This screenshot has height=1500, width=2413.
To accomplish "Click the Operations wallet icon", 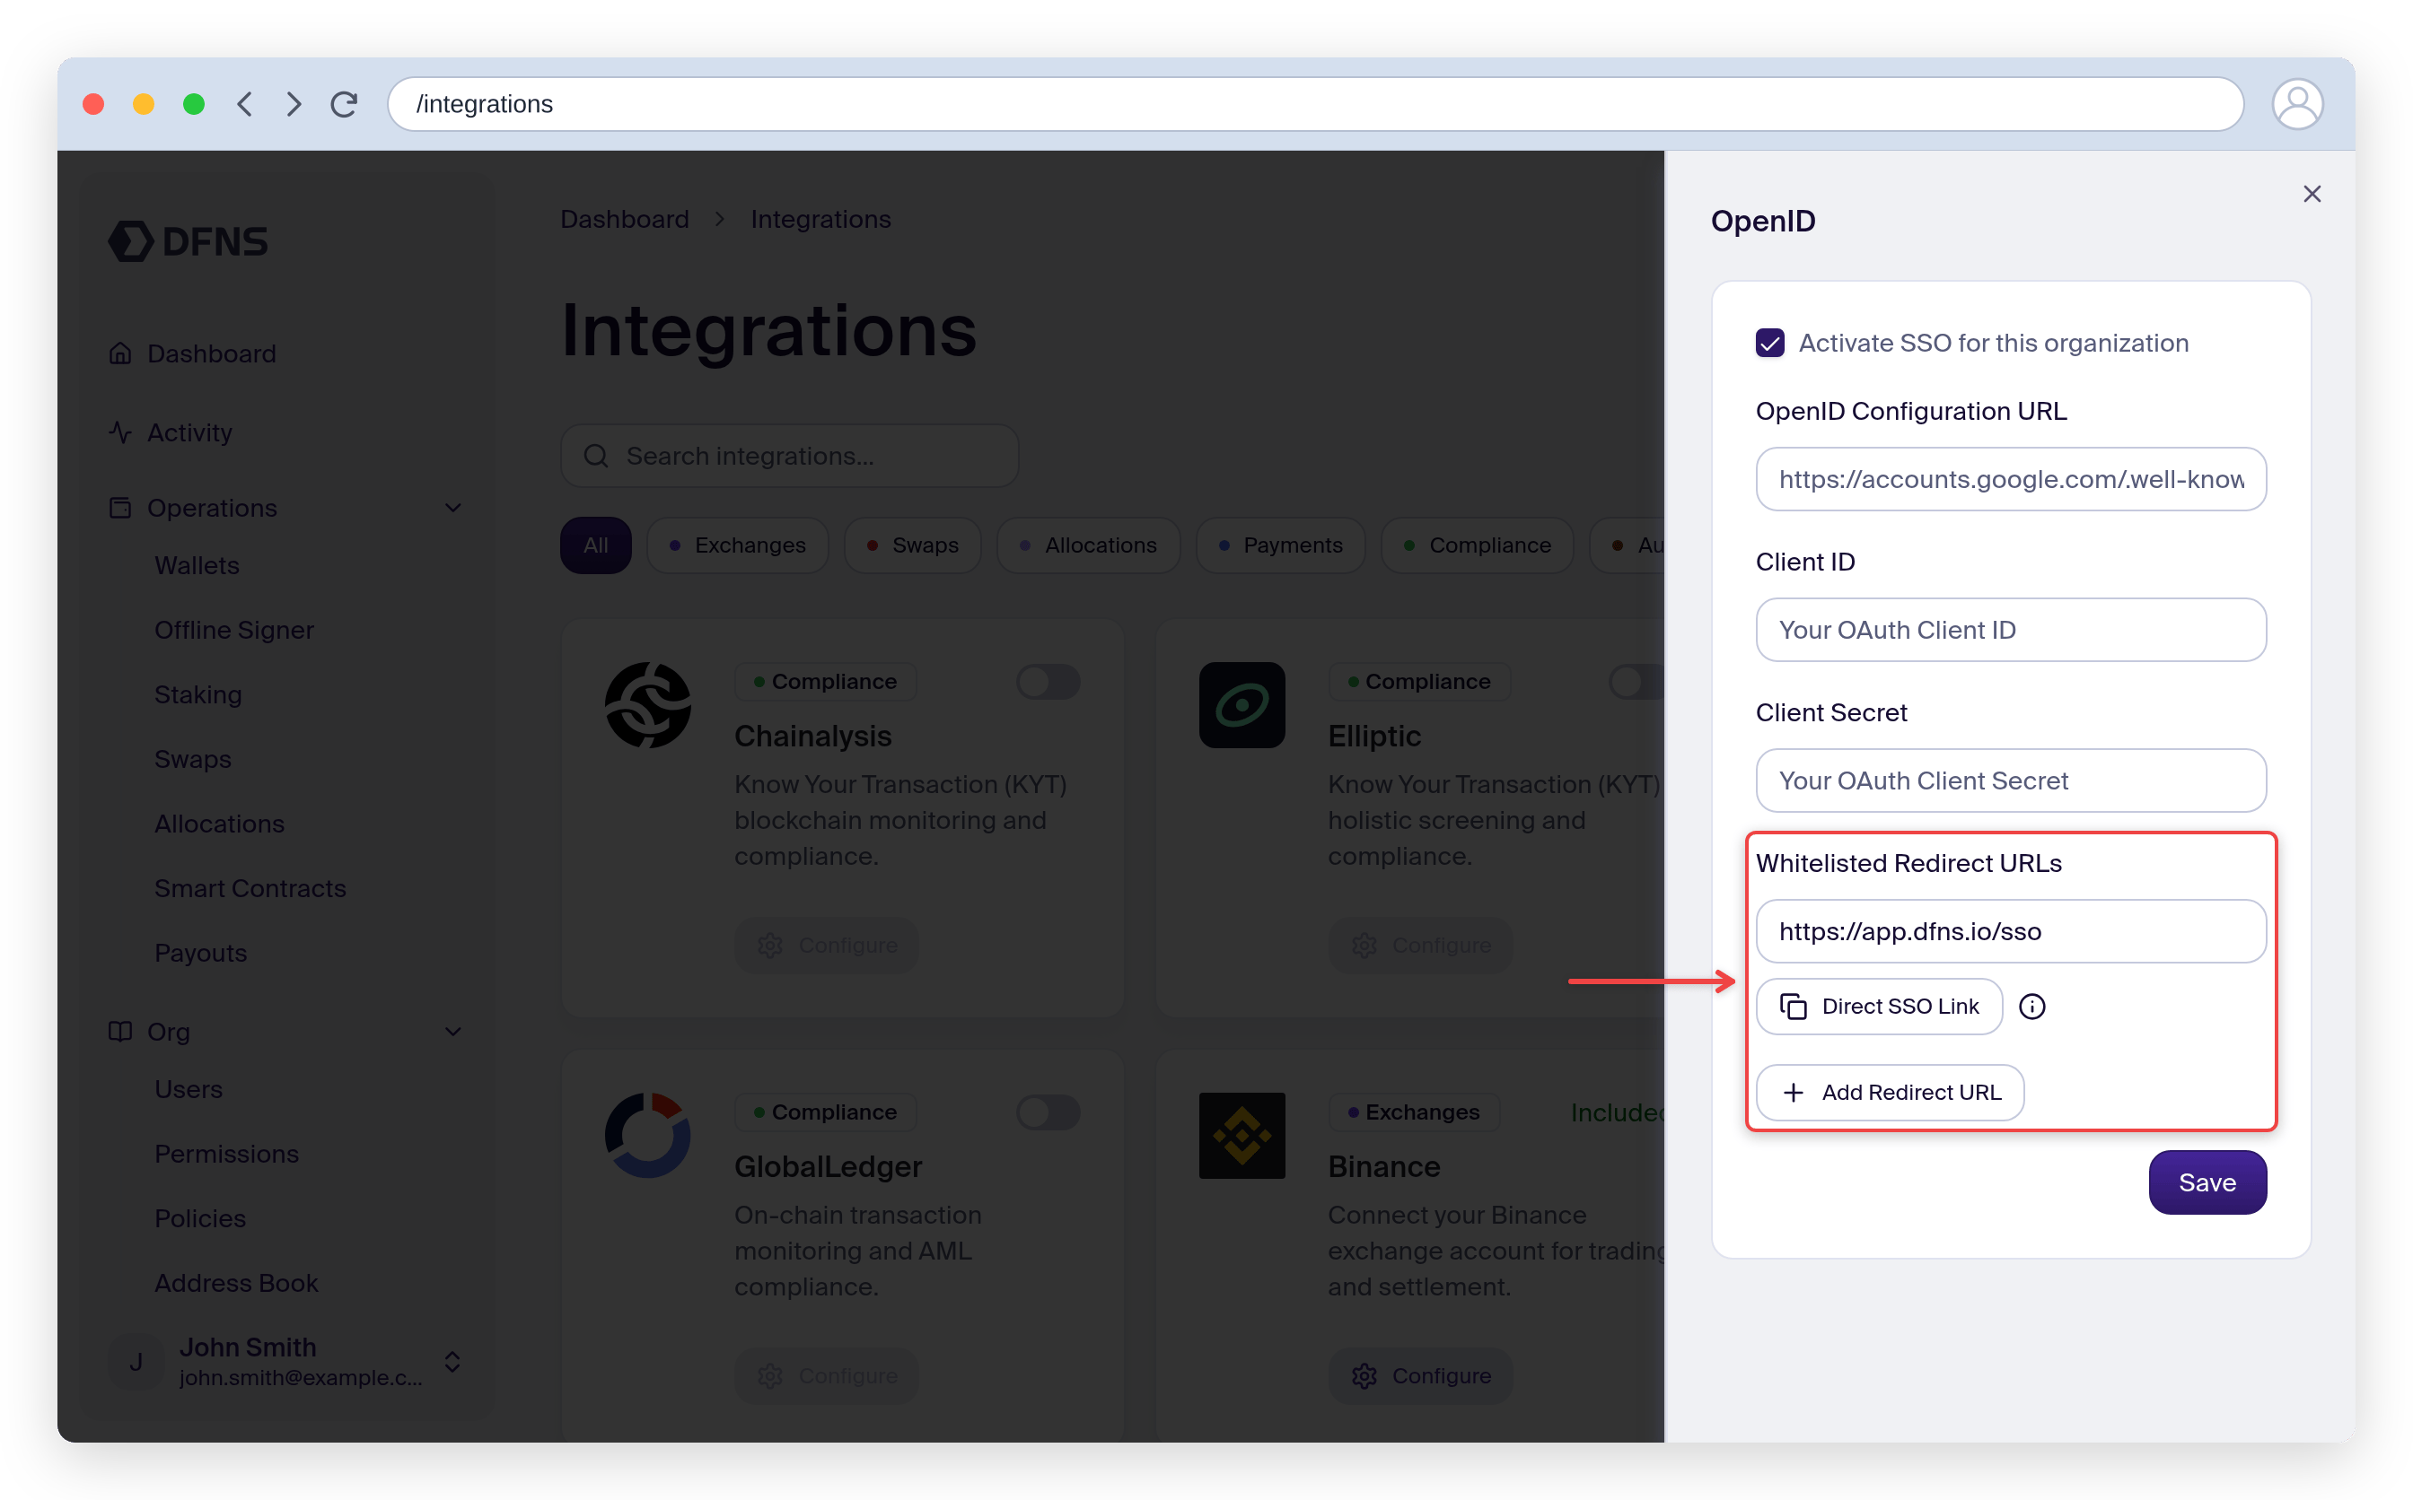I will click(120, 508).
